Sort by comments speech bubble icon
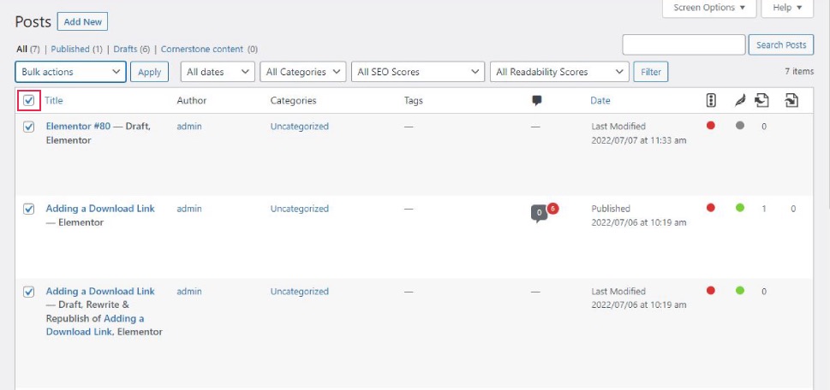 click(x=537, y=100)
